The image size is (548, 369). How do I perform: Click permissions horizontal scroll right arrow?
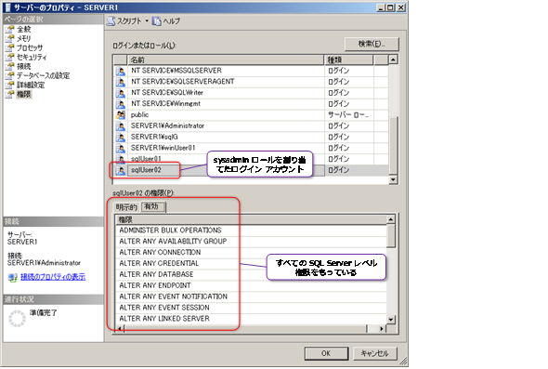382,329
